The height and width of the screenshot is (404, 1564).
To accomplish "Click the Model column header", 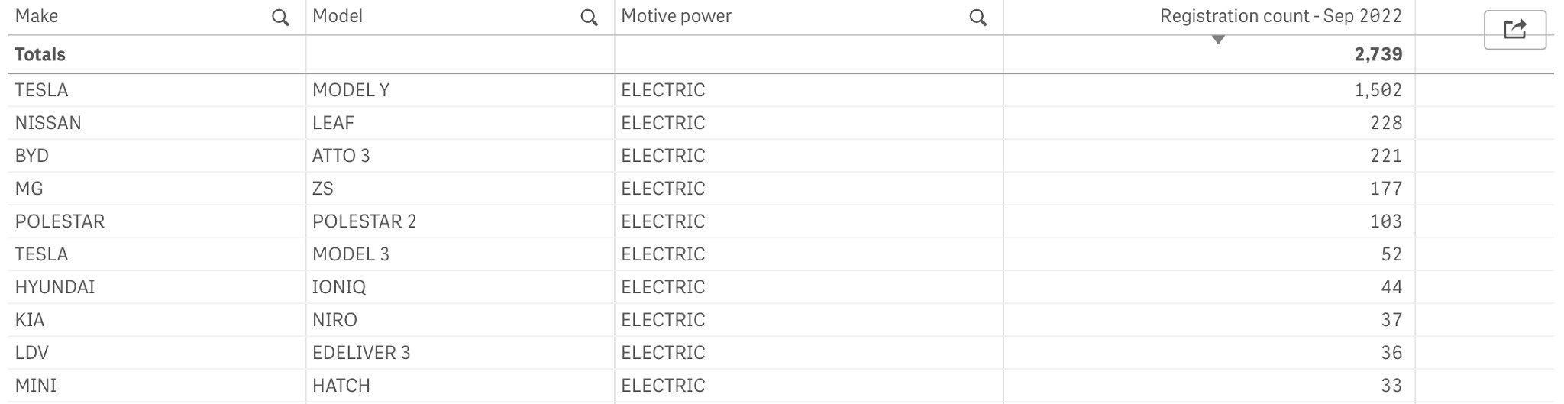I will coord(338,16).
